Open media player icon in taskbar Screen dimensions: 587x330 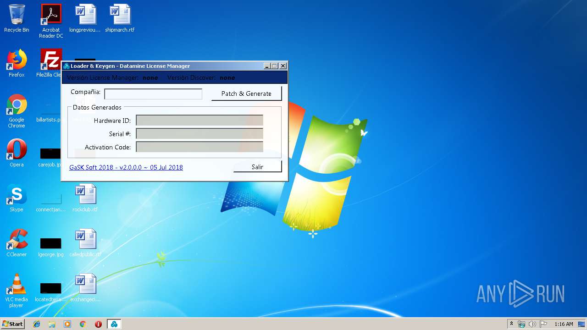click(x=67, y=324)
